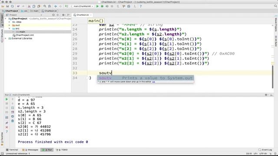Toggle Pin Tab icon in Run panel
This screenshot has width=278, height=156.
[7, 123]
